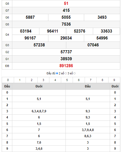
Task: Click the first "Đầu" column header
Action: [7, 86]
